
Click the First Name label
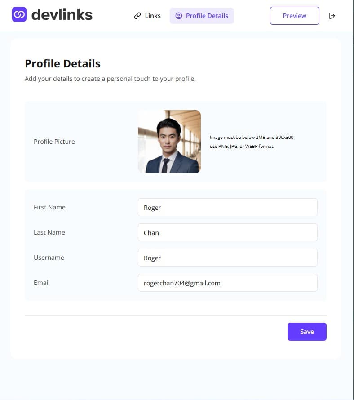[49, 207]
